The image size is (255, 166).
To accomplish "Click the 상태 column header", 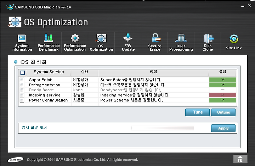I will click(85, 73).
